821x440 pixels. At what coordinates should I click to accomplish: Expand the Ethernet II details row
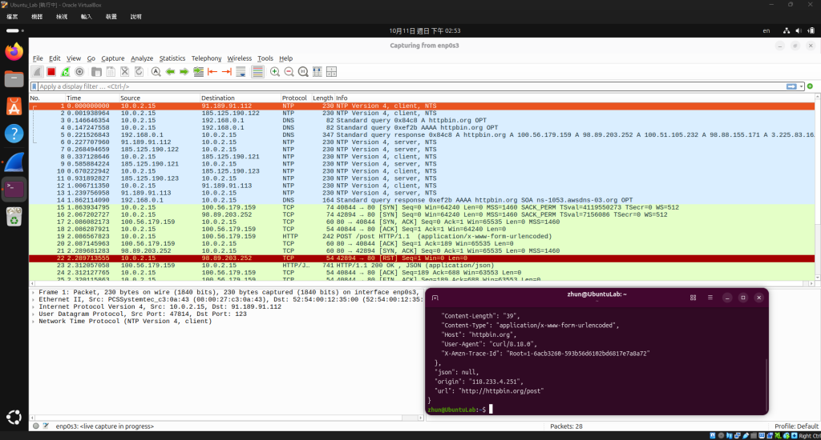pos(33,300)
